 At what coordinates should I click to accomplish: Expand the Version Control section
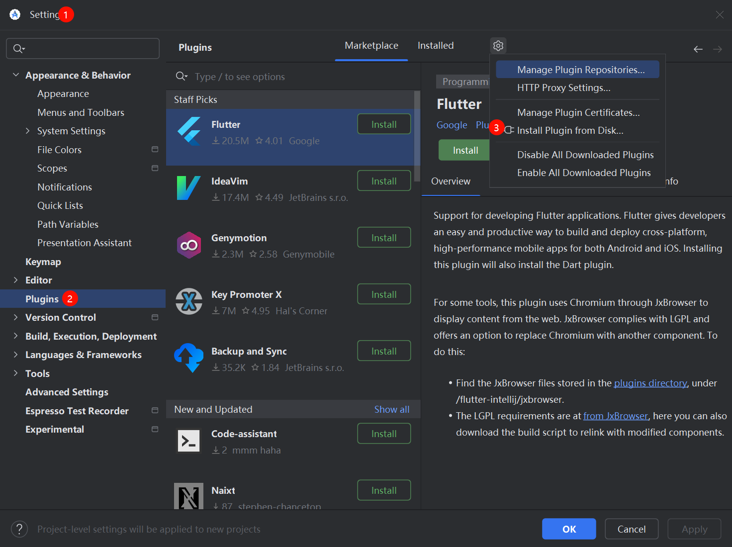coord(16,317)
